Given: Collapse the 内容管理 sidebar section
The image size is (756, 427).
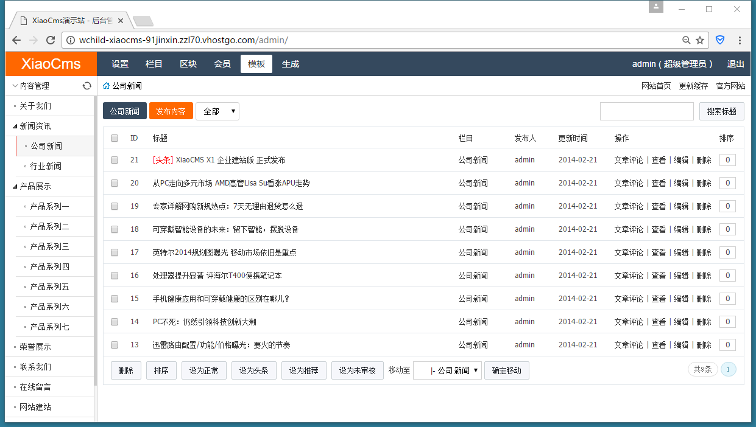Looking at the screenshot, I should pos(15,86).
